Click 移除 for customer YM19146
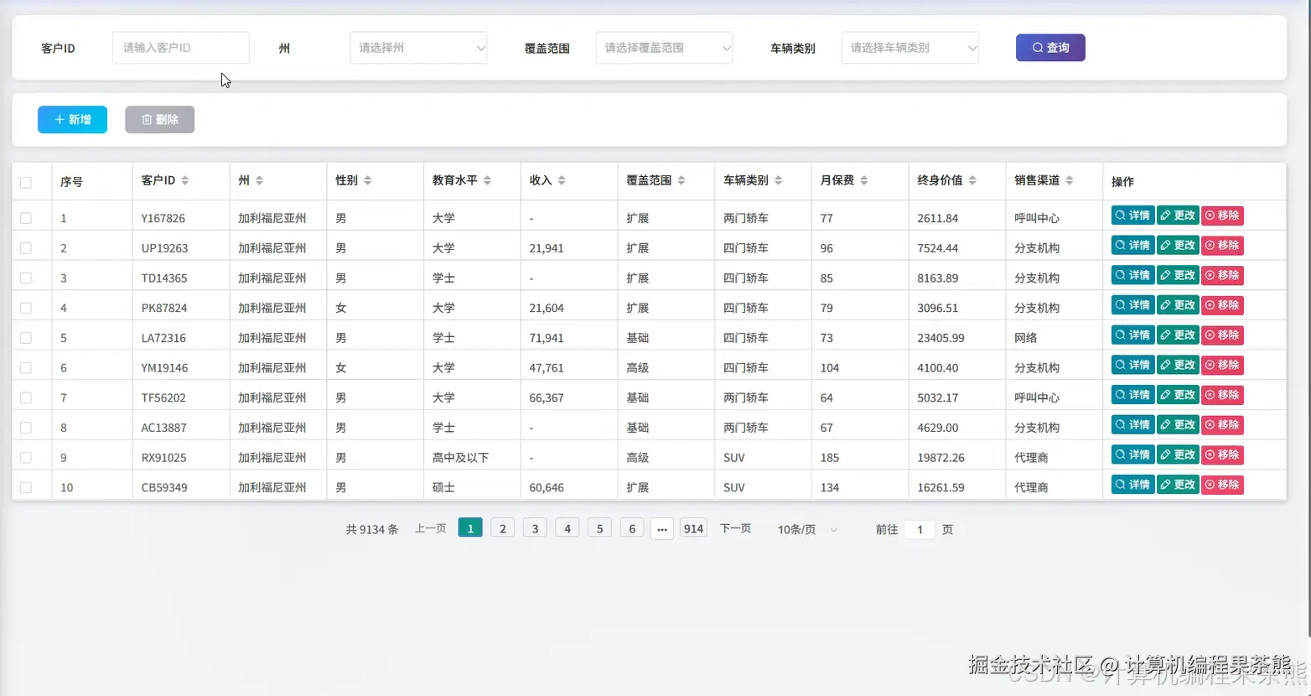1311x696 pixels. [x=1222, y=365]
